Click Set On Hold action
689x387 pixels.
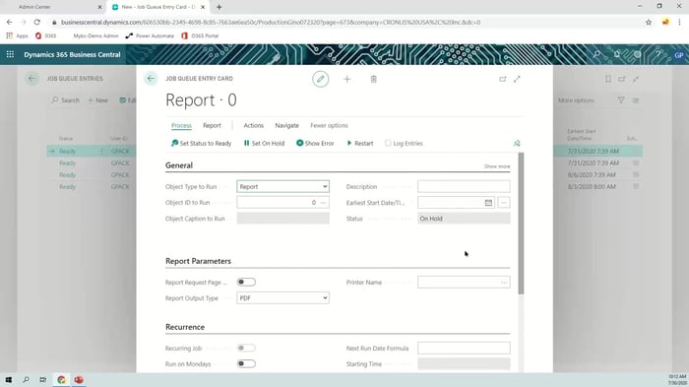pos(264,144)
